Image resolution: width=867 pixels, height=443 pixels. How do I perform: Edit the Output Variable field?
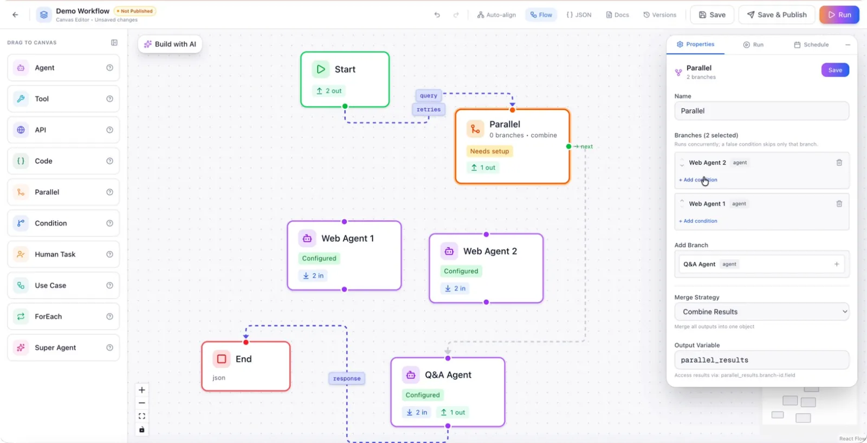pyautogui.click(x=761, y=360)
